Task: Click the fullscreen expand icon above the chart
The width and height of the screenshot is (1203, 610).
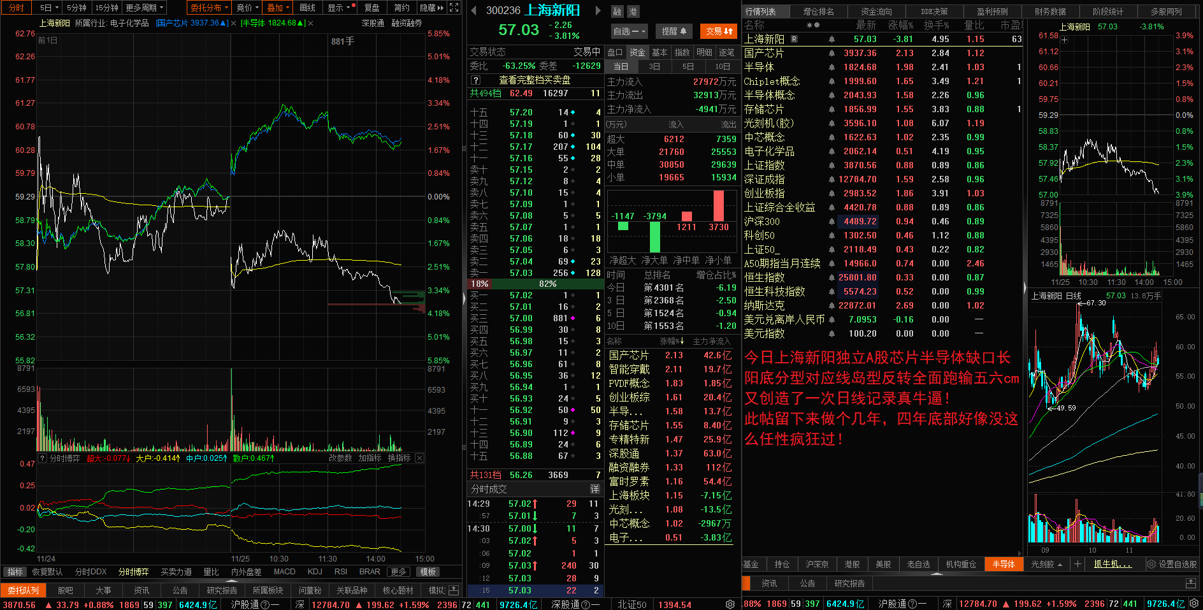Action: (x=454, y=8)
